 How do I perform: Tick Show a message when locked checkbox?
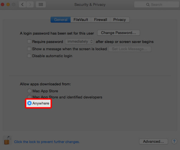pos(29,49)
